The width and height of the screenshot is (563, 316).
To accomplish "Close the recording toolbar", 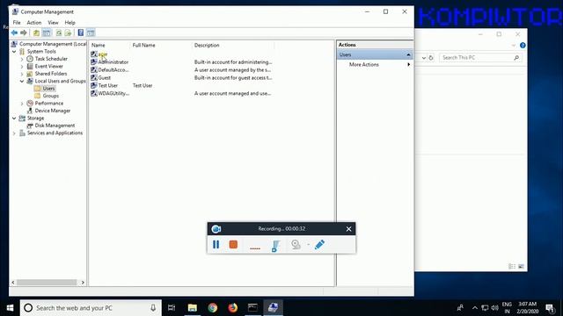I will pyautogui.click(x=348, y=229).
